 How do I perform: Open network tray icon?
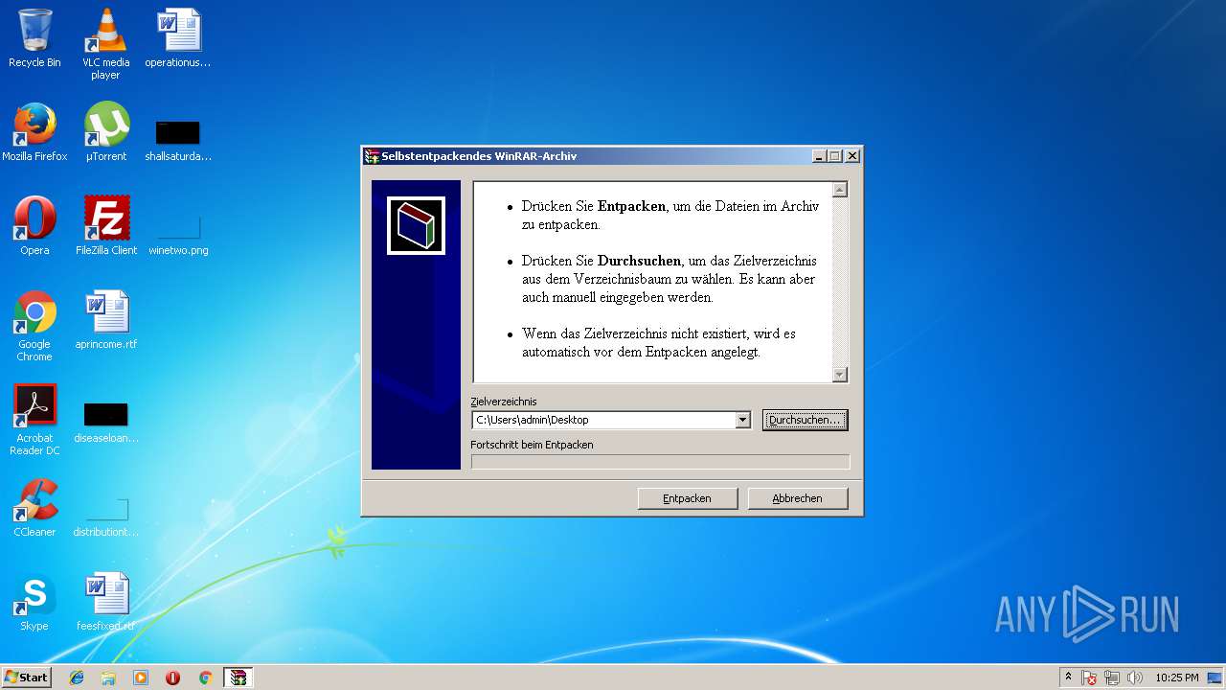[x=1112, y=678]
